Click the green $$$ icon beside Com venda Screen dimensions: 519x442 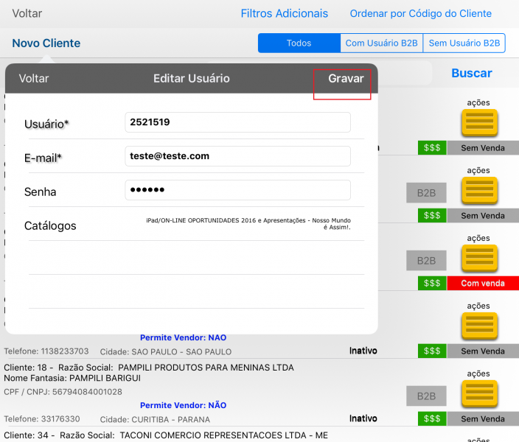coord(432,284)
